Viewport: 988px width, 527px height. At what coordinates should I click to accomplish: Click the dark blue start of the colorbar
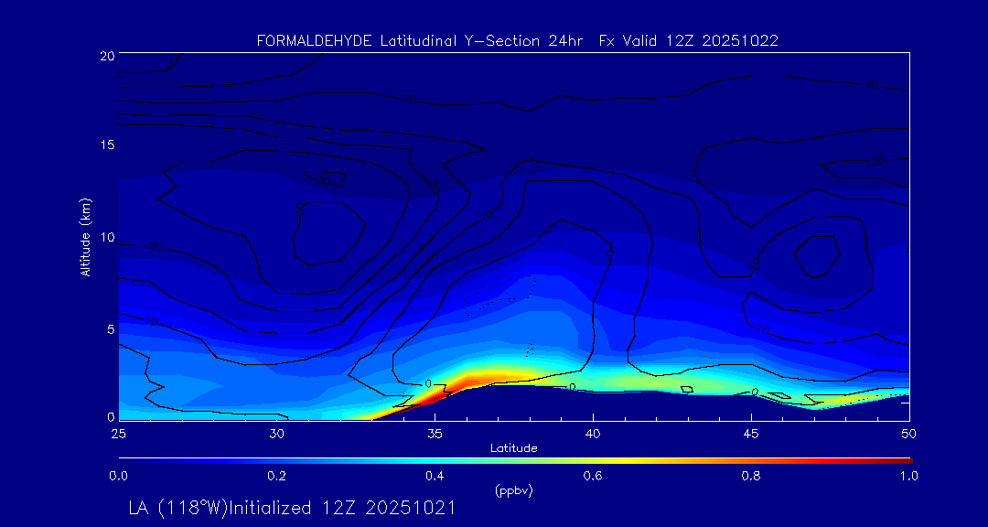124,460
